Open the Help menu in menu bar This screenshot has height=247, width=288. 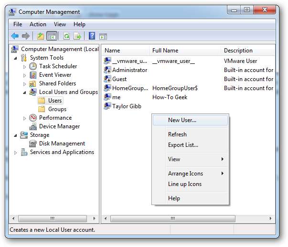coord(79,24)
